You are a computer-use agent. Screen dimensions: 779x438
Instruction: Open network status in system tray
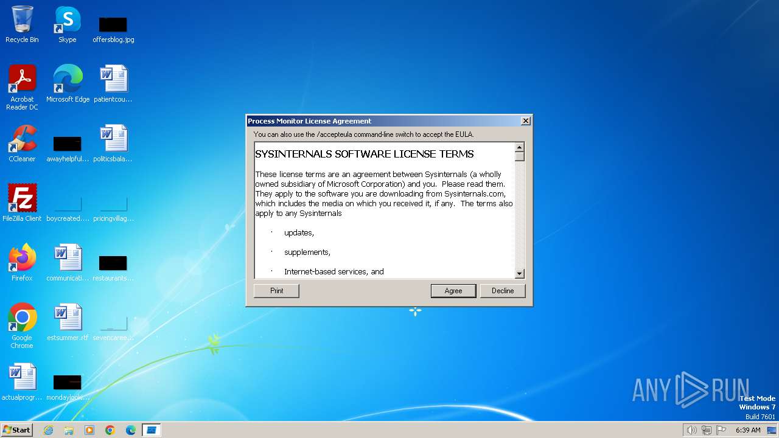[707, 430]
